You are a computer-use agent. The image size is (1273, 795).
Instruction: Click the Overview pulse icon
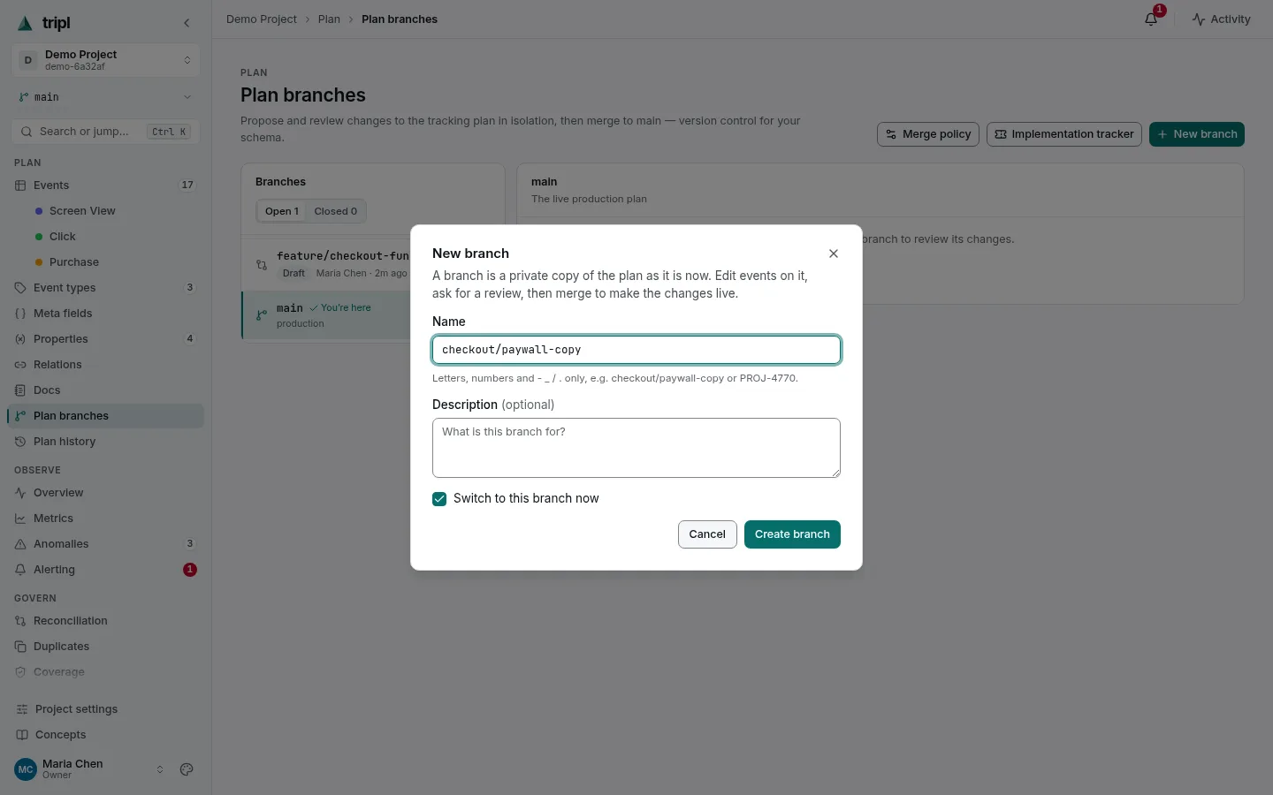tap(20, 493)
